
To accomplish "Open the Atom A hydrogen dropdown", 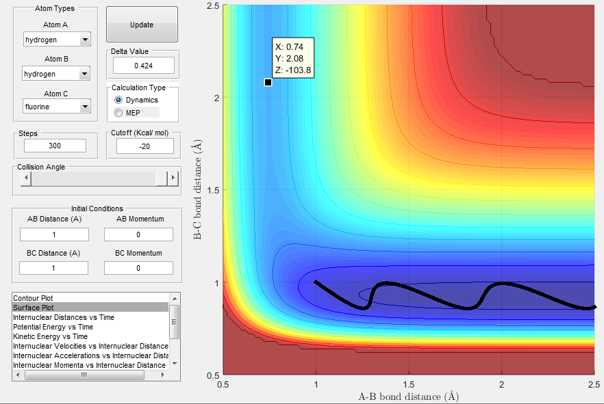I will coord(57,39).
